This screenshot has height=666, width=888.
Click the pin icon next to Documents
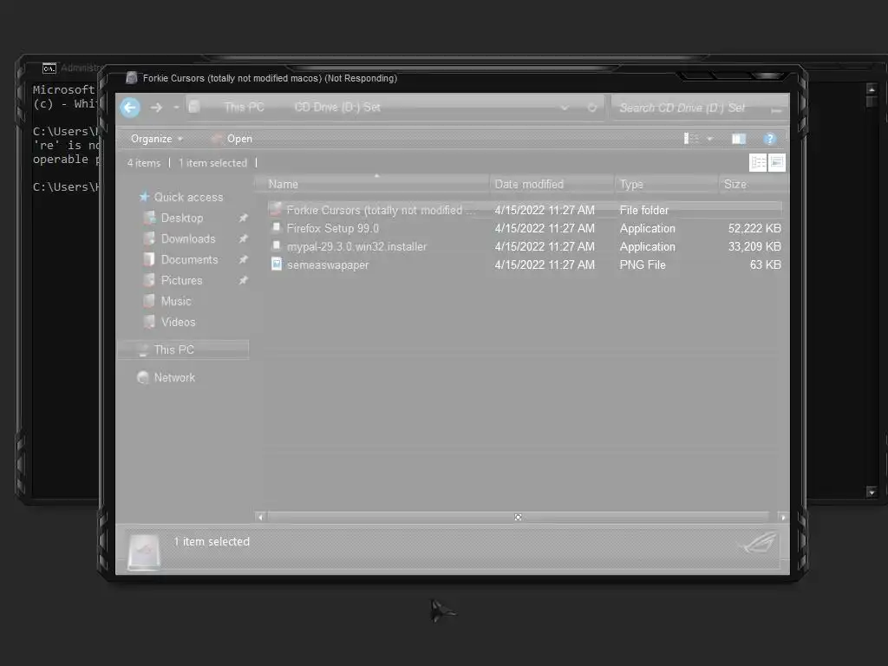click(243, 259)
